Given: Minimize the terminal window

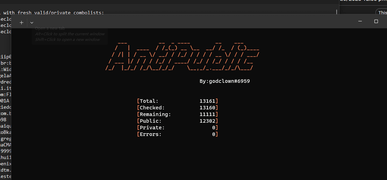Looking at the screenshot, I should click(360, 21).
